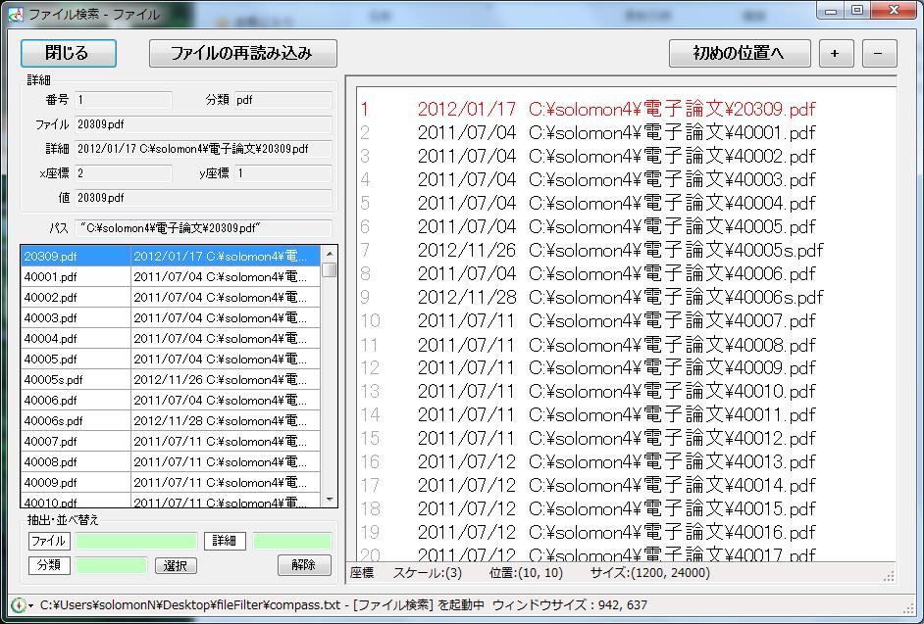Toggle the ファイル sort button
The width and height of the screenshot is (924, 624).
pos(49,541)
